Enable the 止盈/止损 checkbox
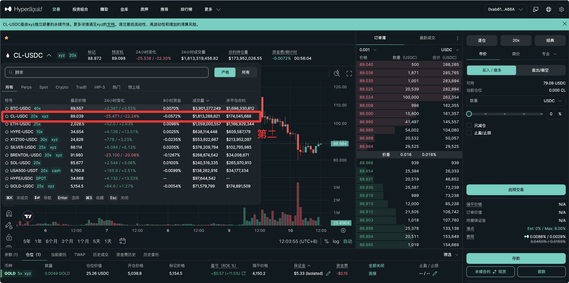This screenshot has width=569, height=283. (x=469, y=133)
